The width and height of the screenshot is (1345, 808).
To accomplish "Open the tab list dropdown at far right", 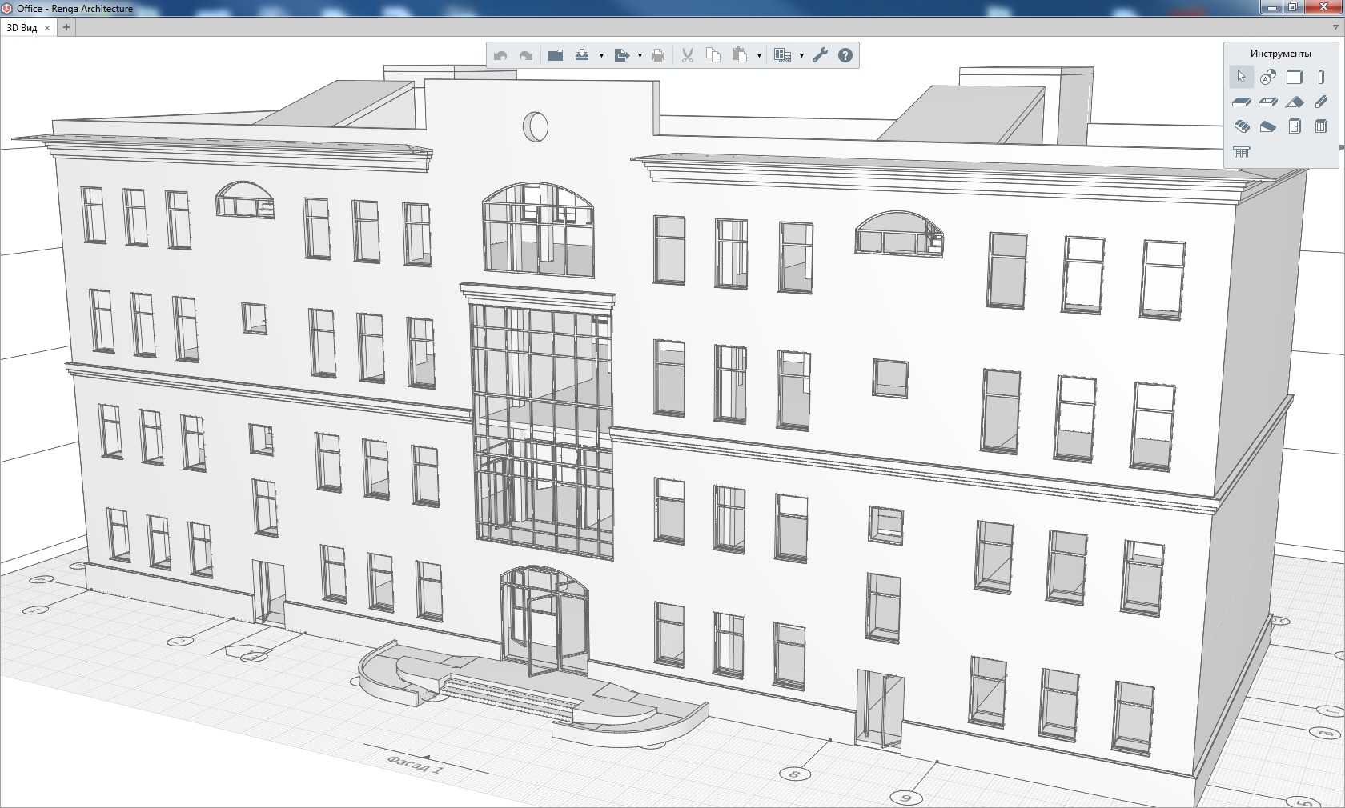I will (1335, 27).
